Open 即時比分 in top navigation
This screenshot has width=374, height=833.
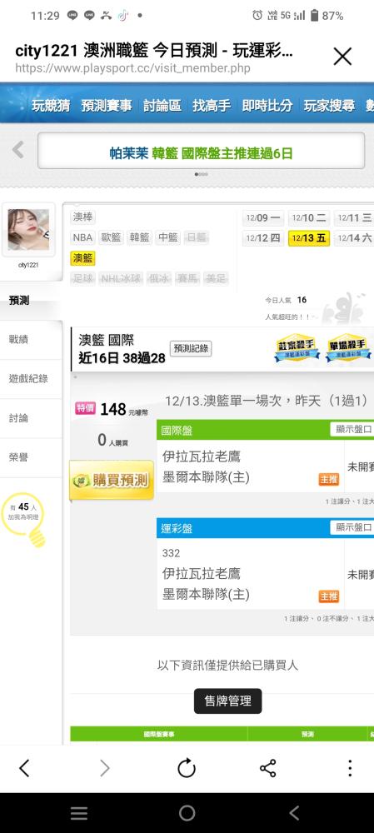pyautogui.click(x=267, y=105)
